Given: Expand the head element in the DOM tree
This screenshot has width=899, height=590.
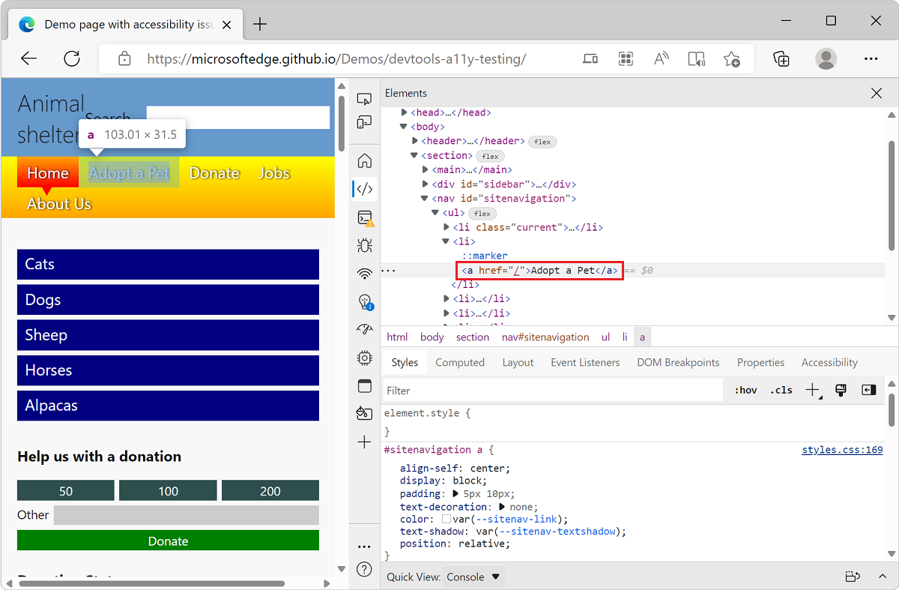Looking at the screenshot, I should 403,112.
